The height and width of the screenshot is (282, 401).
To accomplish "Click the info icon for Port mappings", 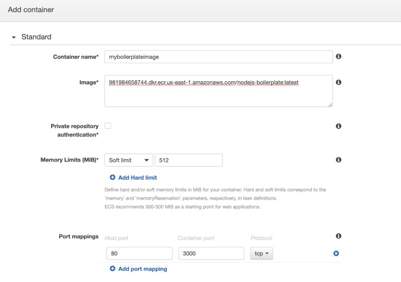I will click(338, 236).
